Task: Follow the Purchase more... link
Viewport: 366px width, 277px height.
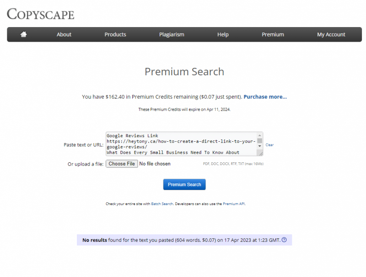Action: coord(265,97)
